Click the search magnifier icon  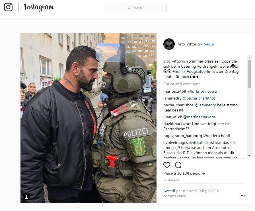(x=129, y=8)
